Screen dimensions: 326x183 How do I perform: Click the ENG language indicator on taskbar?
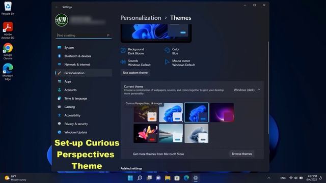(x=283, y=178)
